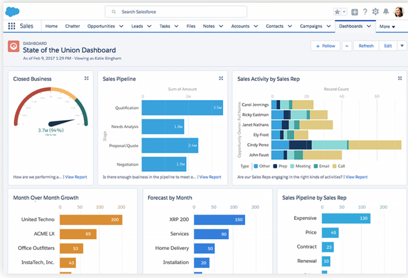Click the Email legend color swatch

click(316, 166)
